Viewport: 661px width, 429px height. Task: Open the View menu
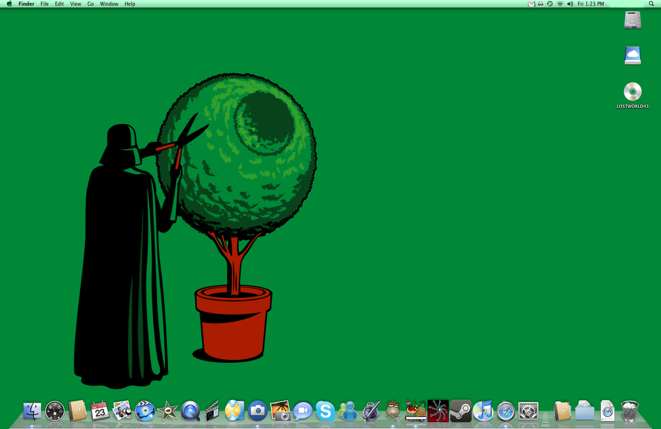(x=75, y=4)
